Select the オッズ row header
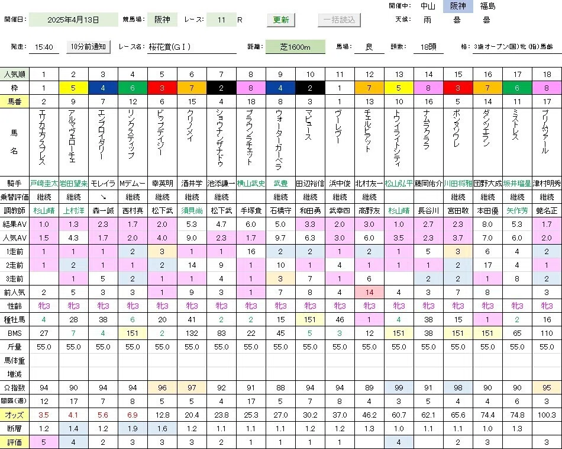This screenshot has height=449, width=562. [14, 415]
